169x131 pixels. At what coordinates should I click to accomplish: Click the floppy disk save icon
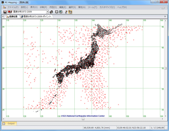pyautogui.click(x=5, y=12)
